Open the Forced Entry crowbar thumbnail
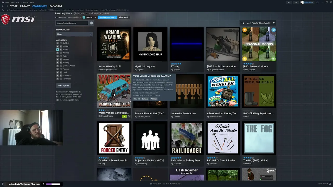The height and width of the screenshot is (187, 333). (x=114, y=138)
